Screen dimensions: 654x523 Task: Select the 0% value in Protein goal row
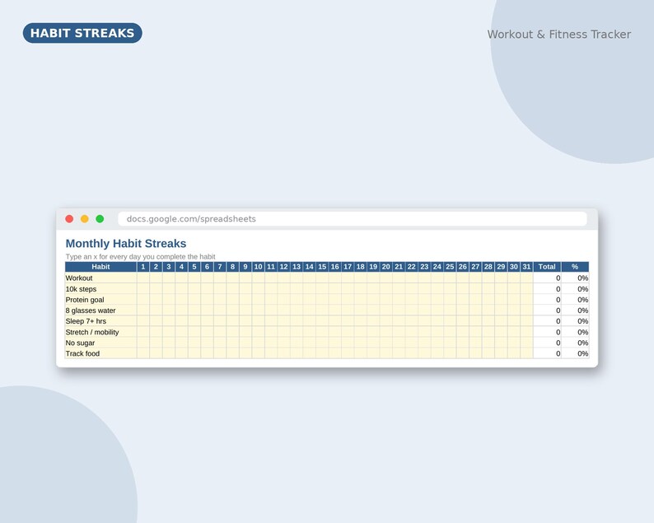[575, 300]
